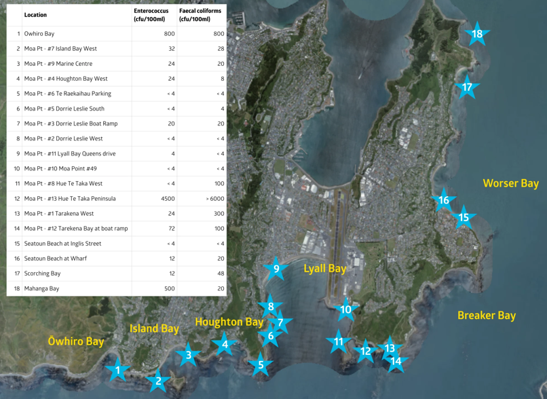Select star marker 9 in Lyall Bay
The height and width of the screenshot is (399, 547).
pyautogui.click(x=276, y=269)
